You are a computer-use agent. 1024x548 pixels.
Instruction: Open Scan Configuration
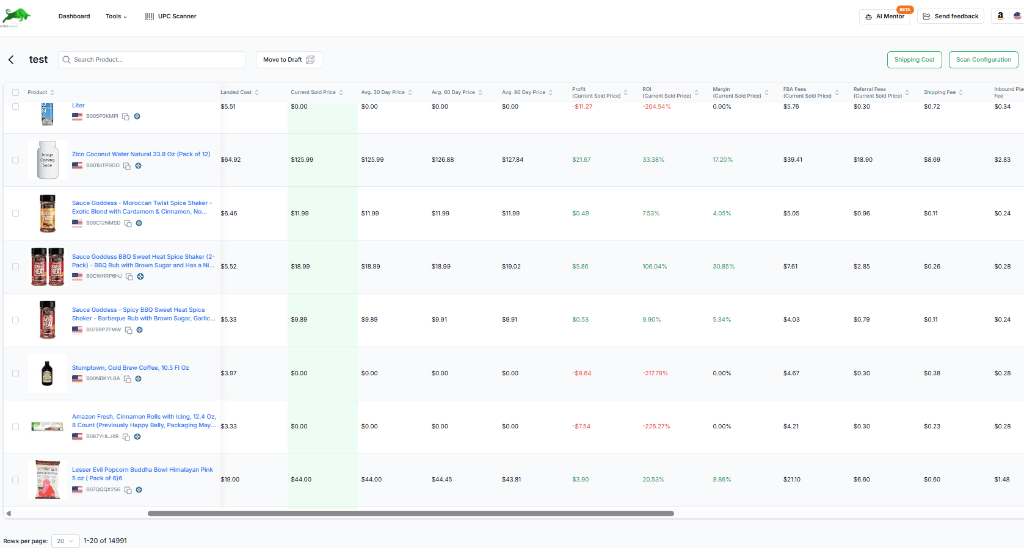pyautogui.click(x=983, y=60)
